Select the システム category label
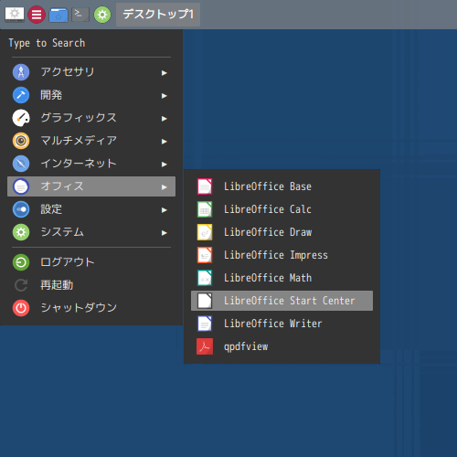Image resolution: width=457 pixels, height=457 pixels. coord(62,232)
